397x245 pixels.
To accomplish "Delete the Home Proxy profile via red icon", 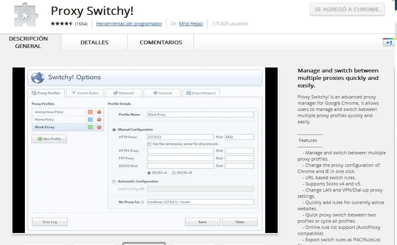I will point(99,120).
